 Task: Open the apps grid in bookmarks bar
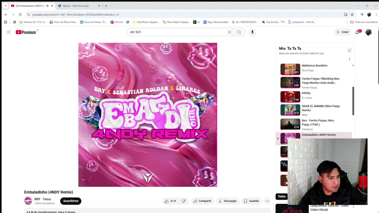point(5,22)
